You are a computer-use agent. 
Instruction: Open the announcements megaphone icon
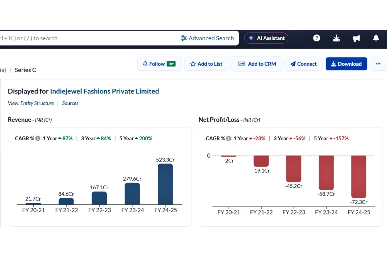(356, 38)
